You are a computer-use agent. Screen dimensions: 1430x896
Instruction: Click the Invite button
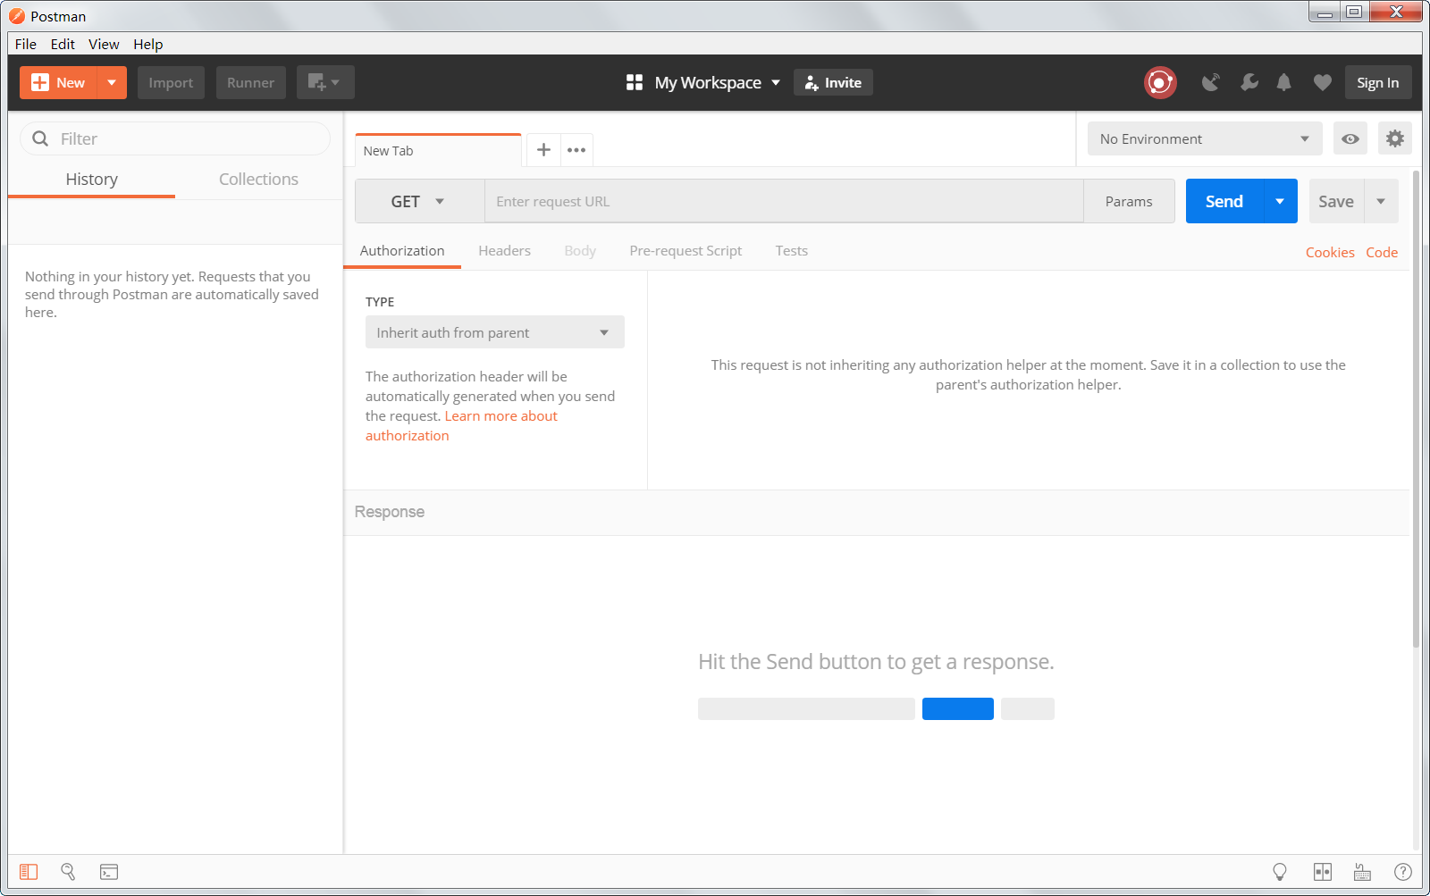(833, 82)
